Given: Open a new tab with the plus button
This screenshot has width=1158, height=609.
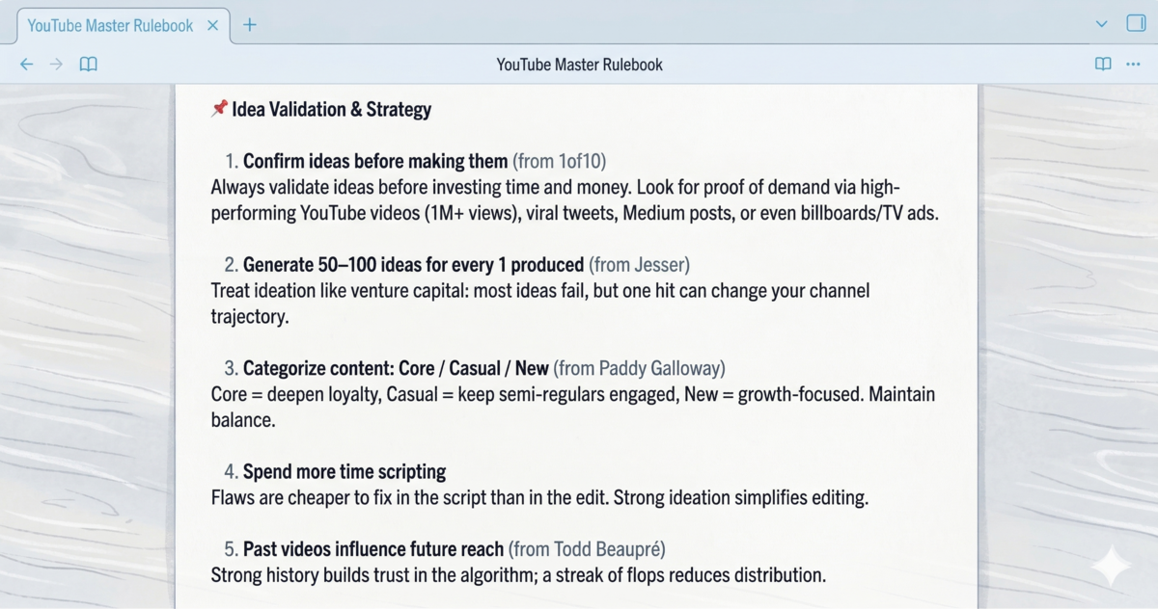Looking at the screenshot, I should point(250,25).
